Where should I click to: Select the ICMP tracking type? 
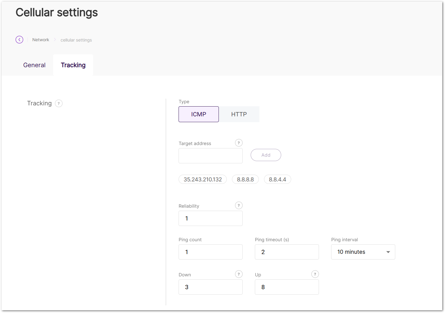[x=198, y=114]
